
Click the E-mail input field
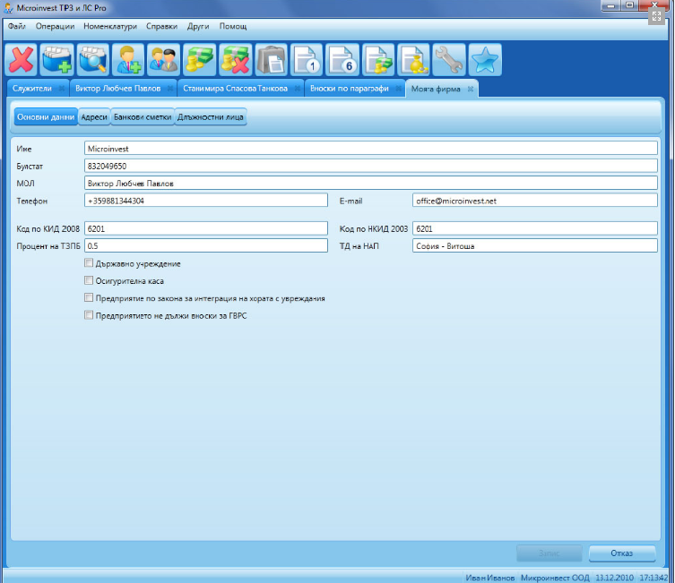[x=534, y=201]
